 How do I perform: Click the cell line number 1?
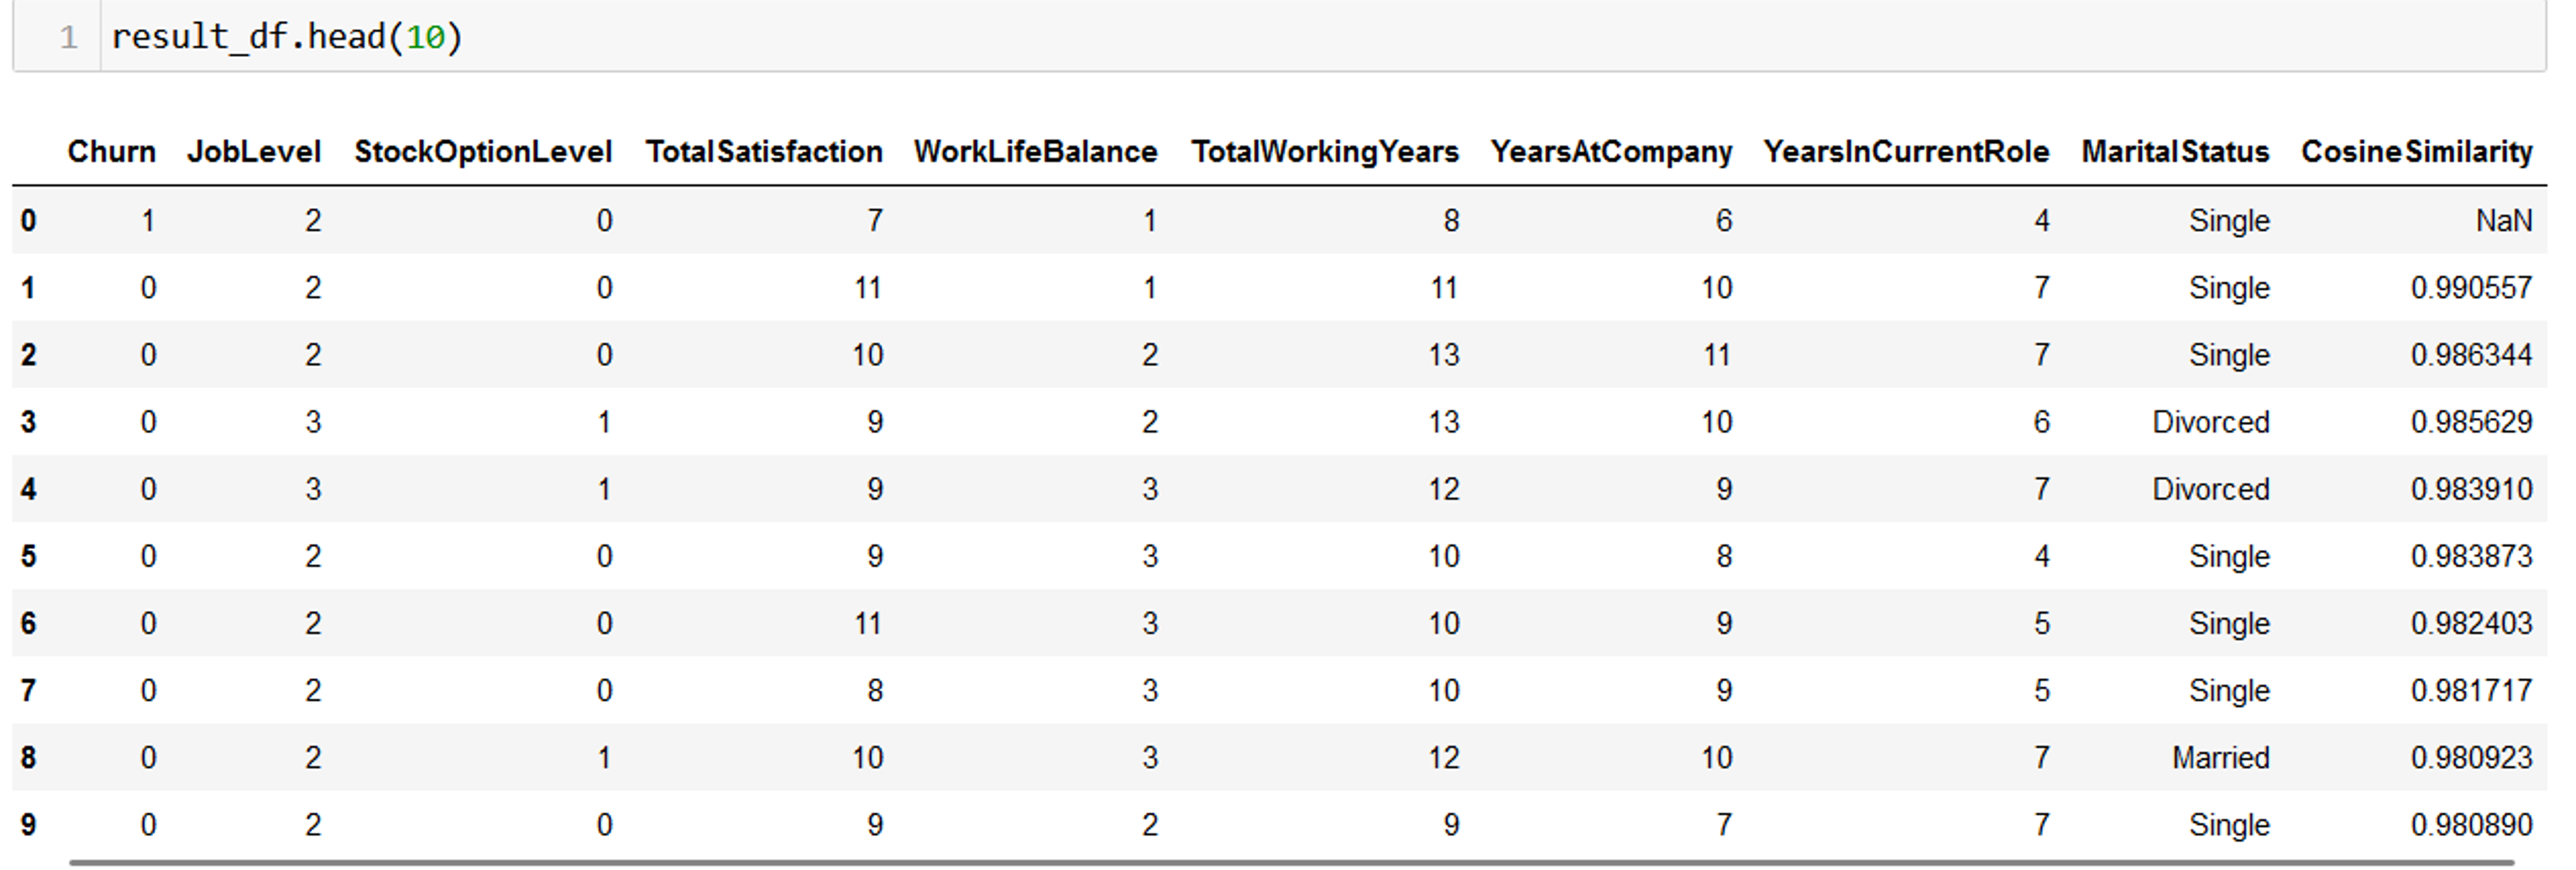point(68,38)
